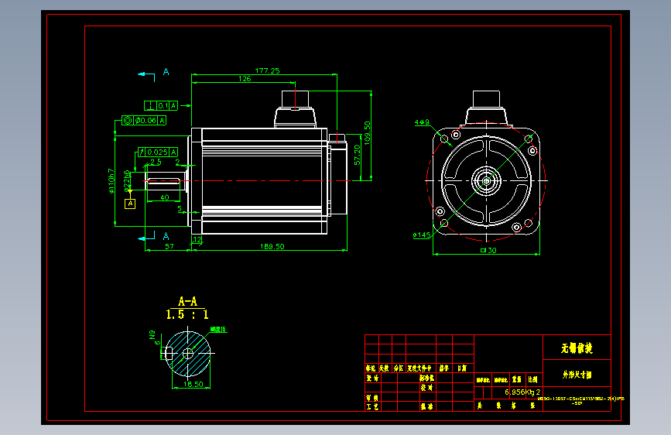
Task: Select the 177.25 overall length dimension
Action: click(267, 70)
